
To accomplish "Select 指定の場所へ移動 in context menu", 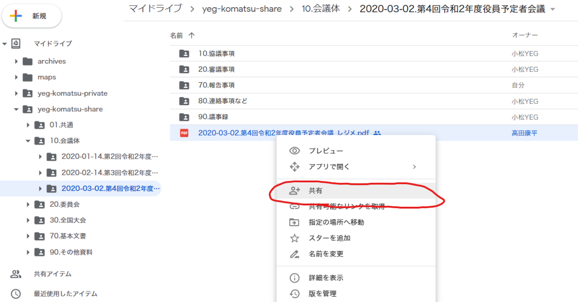I will (356, 222).
